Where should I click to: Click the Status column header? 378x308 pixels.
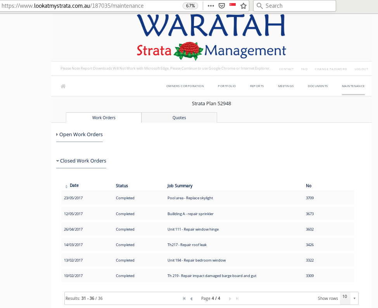point(122,186)
